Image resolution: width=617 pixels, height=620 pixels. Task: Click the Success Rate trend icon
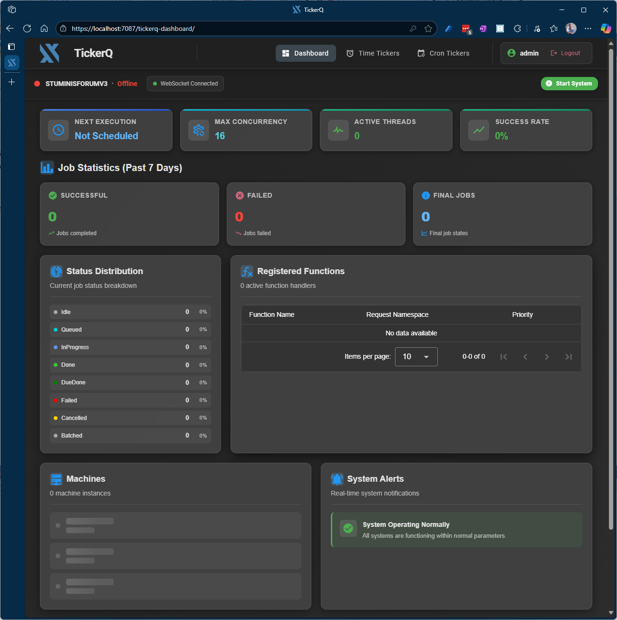coord(479,130)
